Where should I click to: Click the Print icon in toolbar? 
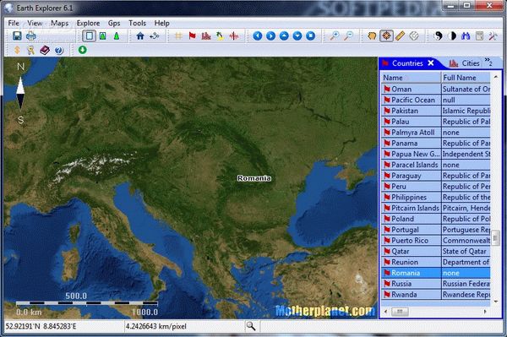coord(31,35)
